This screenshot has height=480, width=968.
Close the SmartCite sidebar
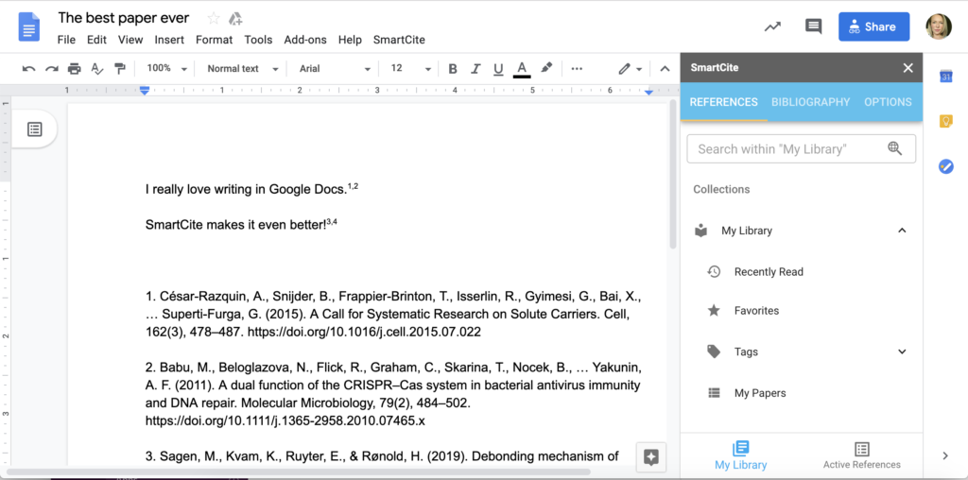point(907,68)
